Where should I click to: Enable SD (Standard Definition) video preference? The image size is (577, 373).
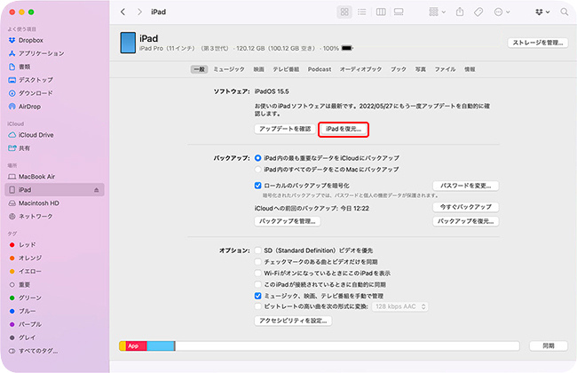tap(258, 250)
